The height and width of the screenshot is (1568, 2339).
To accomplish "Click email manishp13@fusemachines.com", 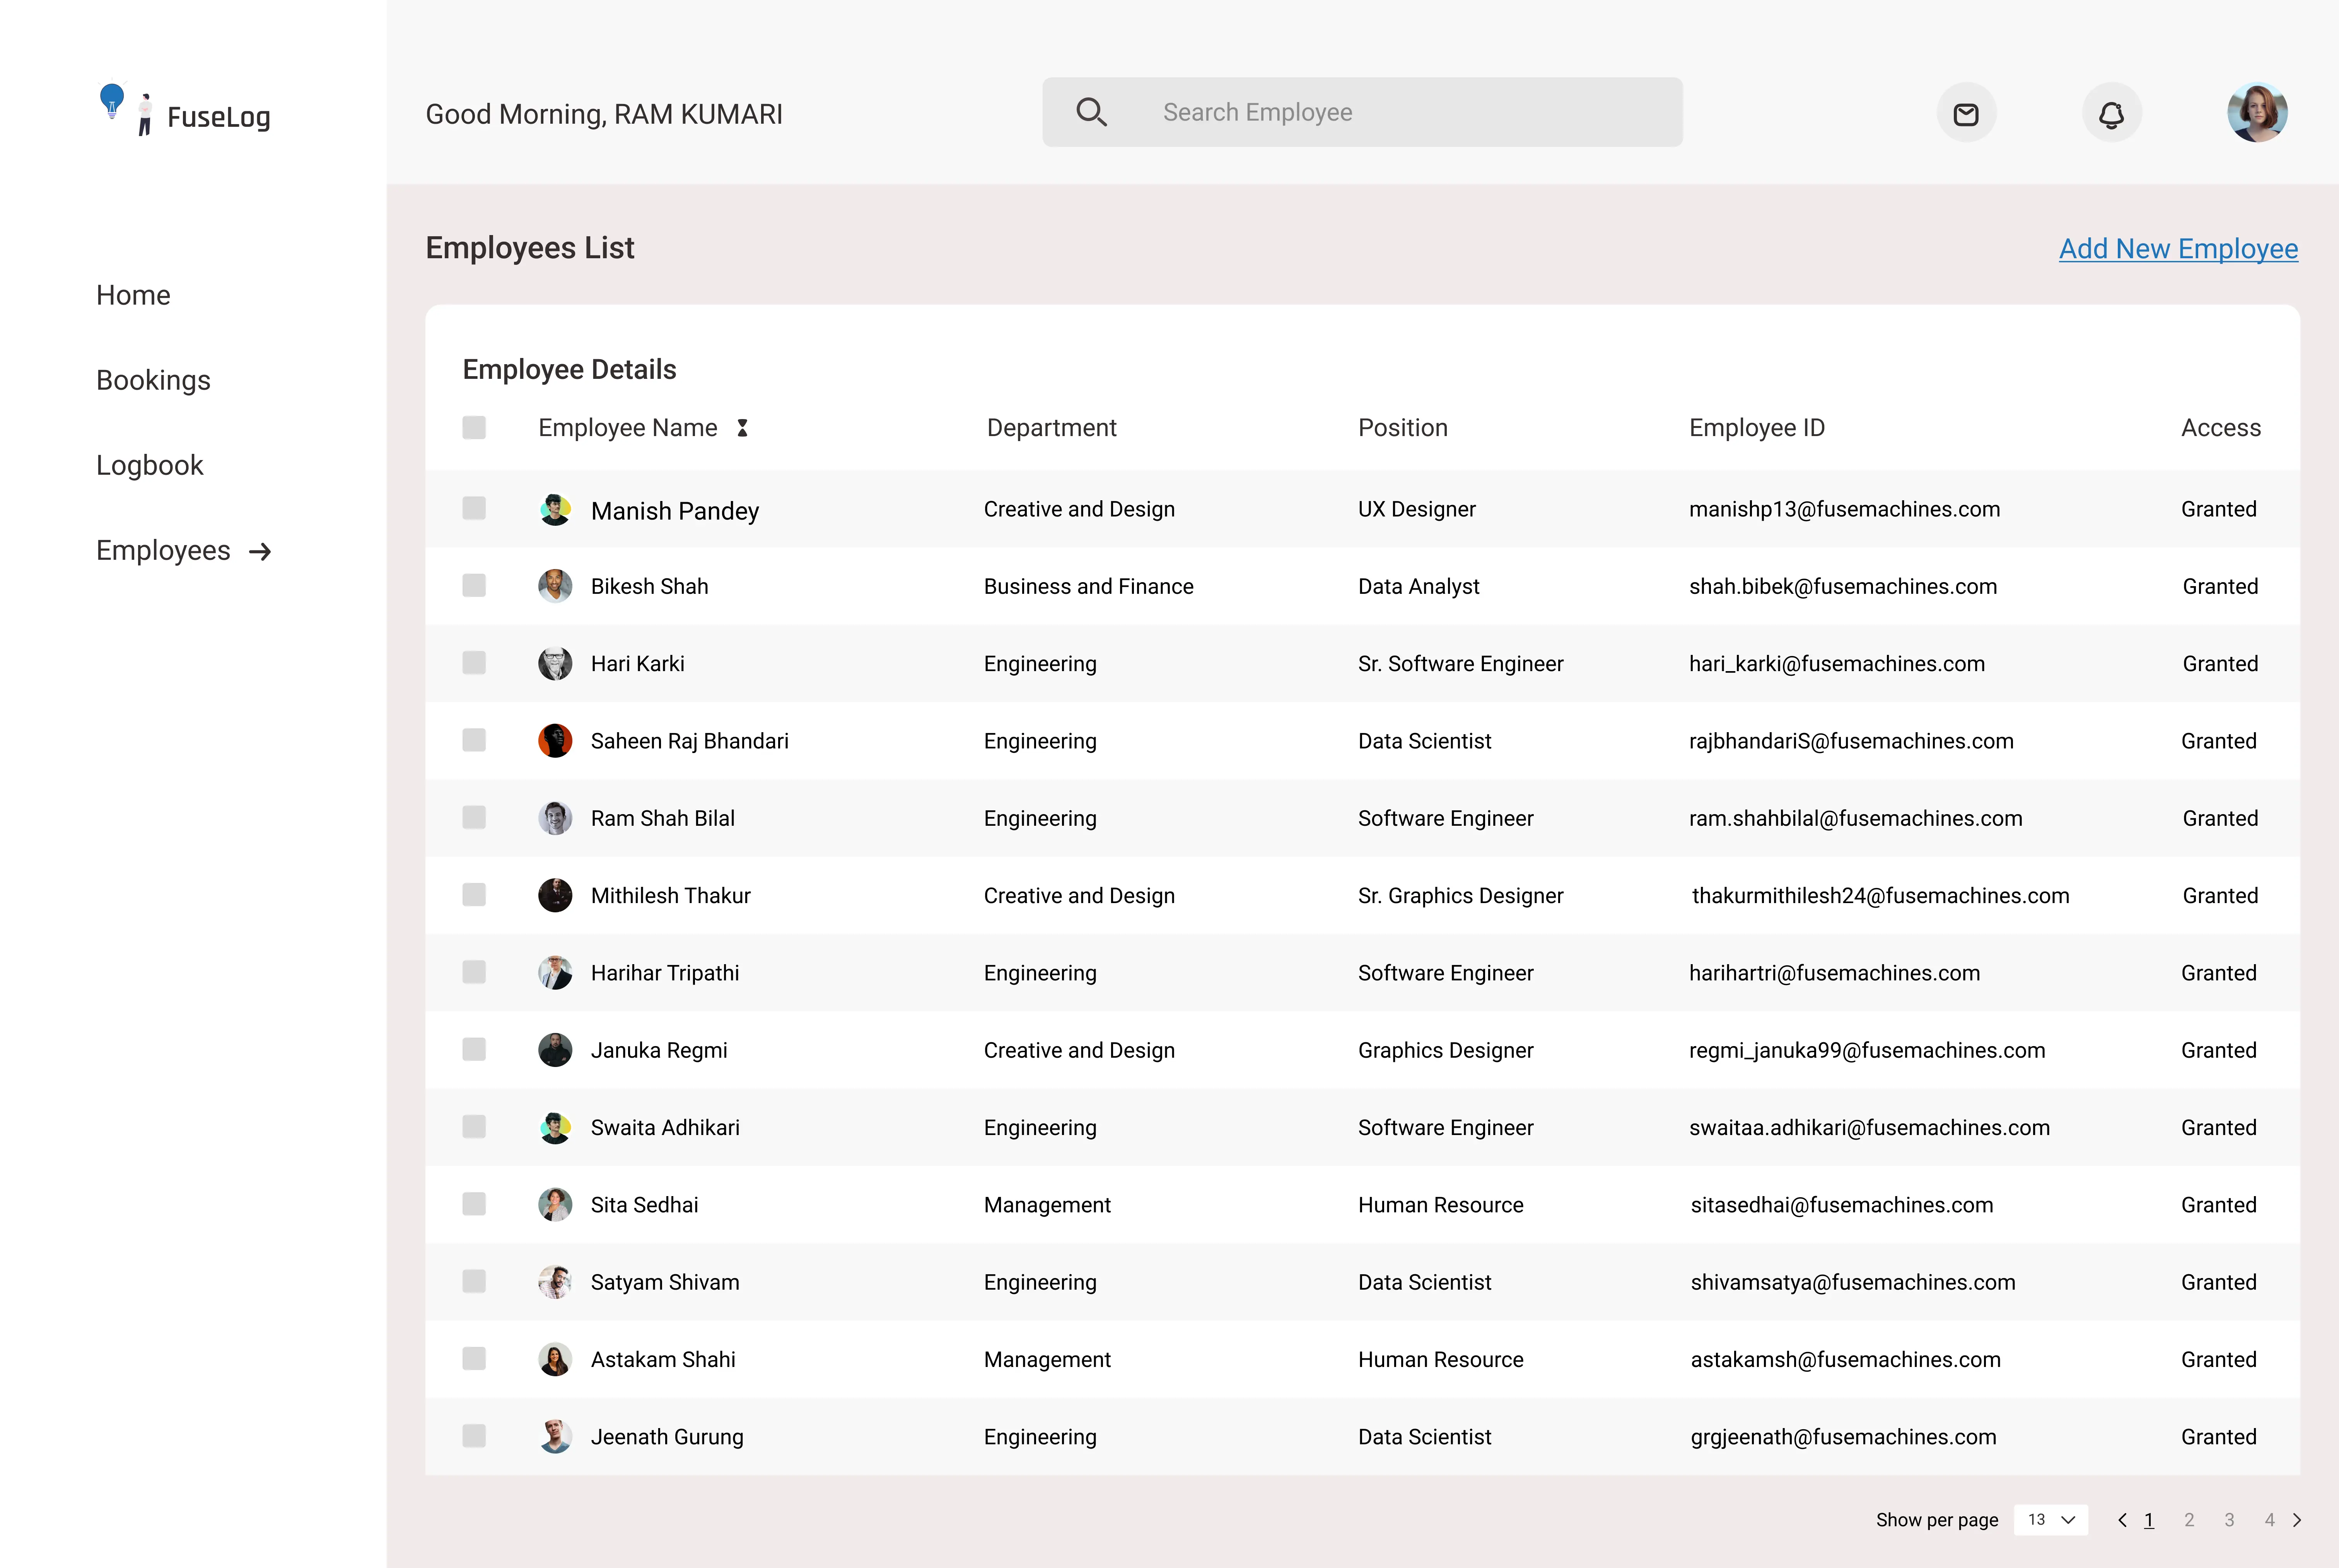I will (1845, 509).
